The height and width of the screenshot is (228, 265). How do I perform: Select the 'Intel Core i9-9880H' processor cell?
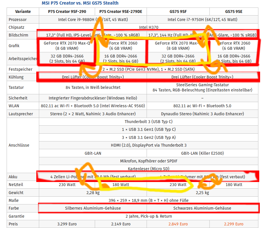[93, 19]
